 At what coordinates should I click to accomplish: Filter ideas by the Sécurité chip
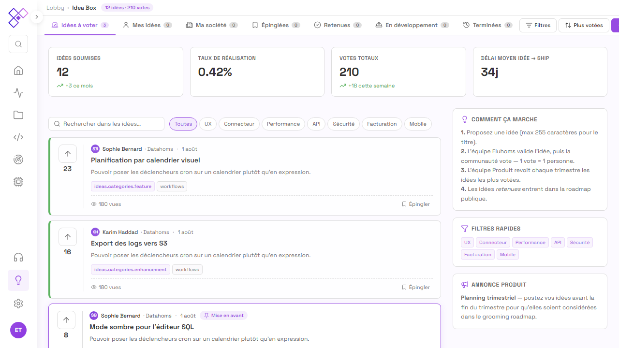pyautogui.click(x=344, y=124)
